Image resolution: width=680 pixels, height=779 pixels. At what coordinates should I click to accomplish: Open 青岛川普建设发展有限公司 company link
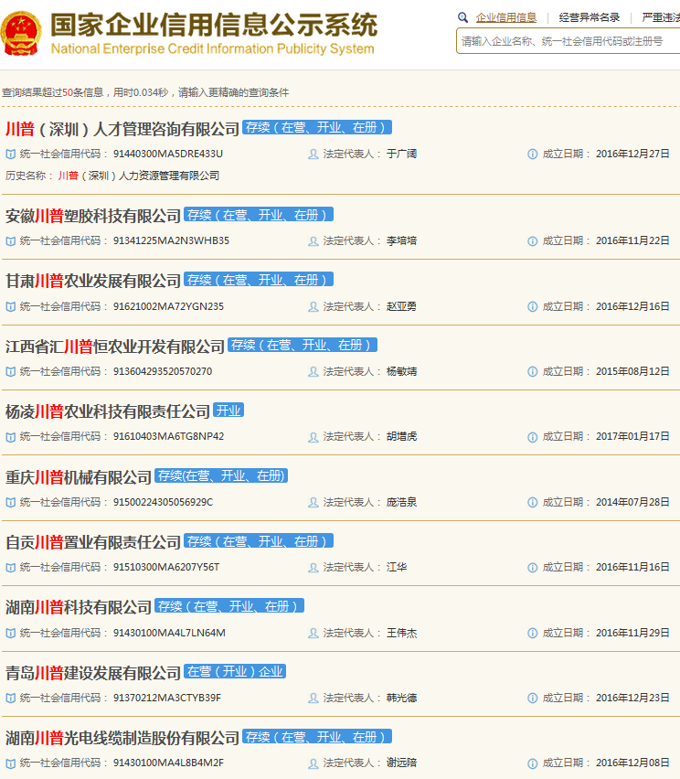click(x=93, y=673)
